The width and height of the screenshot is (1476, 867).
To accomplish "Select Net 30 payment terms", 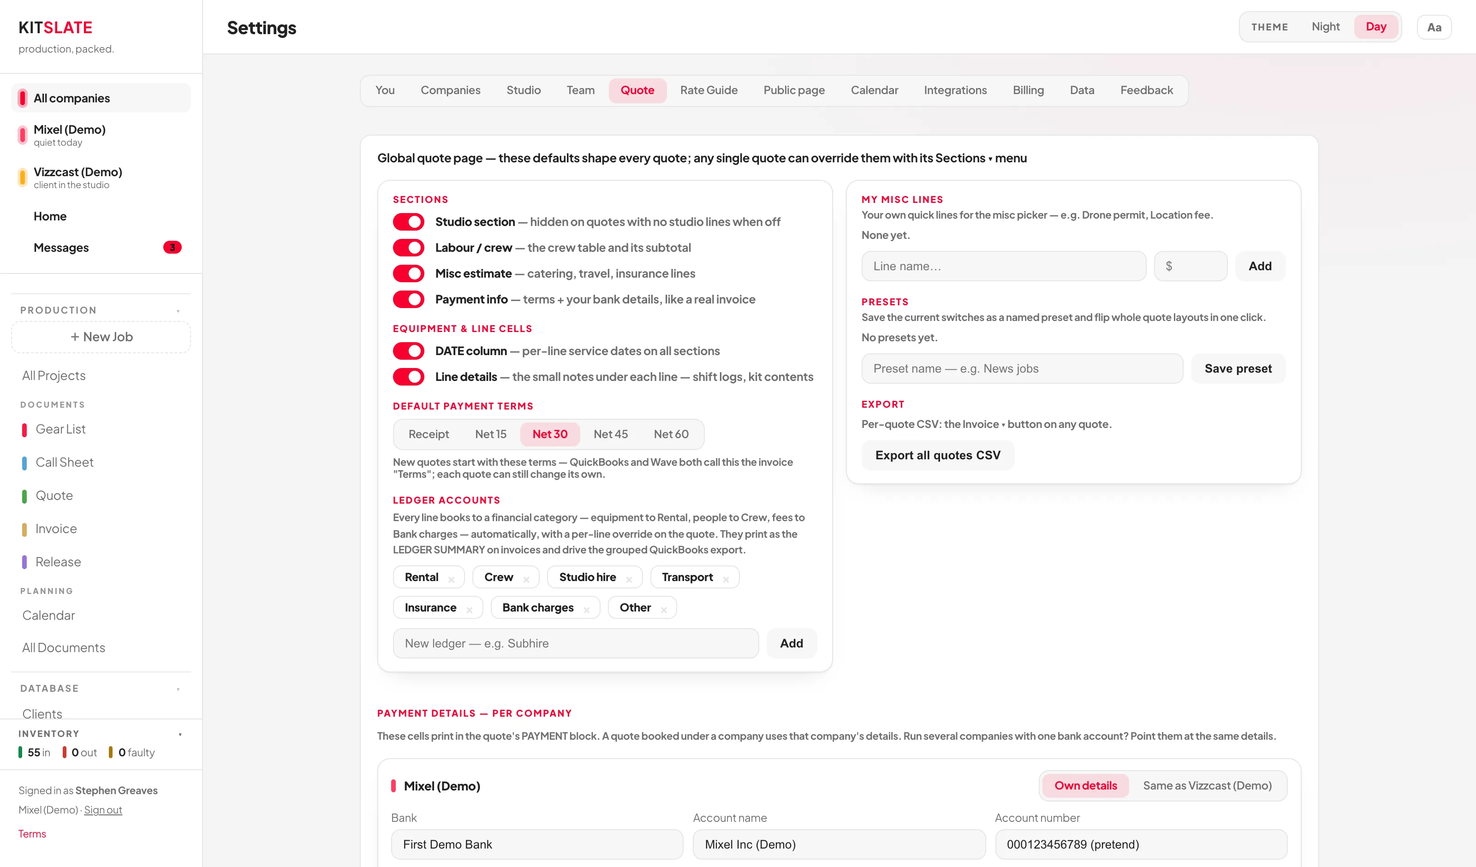I will [550, 434].
